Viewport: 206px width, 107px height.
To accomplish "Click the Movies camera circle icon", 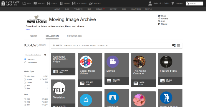I will coord(113,62).
